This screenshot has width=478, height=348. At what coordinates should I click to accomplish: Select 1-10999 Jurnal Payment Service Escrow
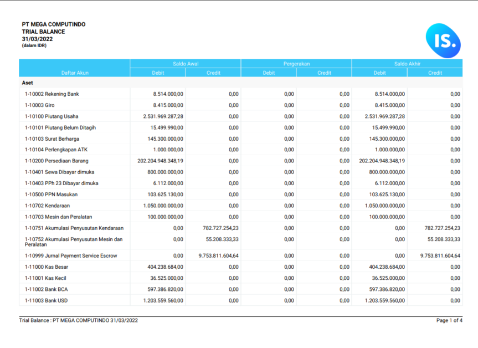pyautogui.click(x=69, y=256)
